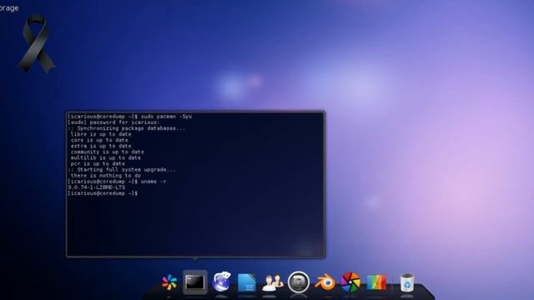Screen dimensions: 534x300
Task: Open the colorful pinwheel launcher in dock
Action: click(169, 282)
